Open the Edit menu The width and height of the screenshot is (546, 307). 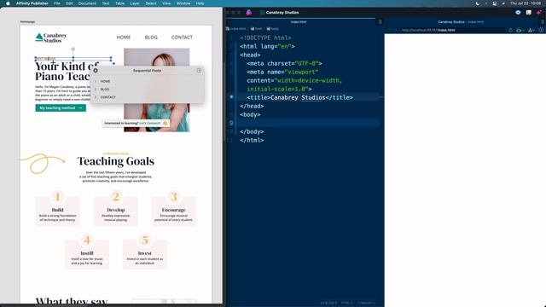pos(69,3)
